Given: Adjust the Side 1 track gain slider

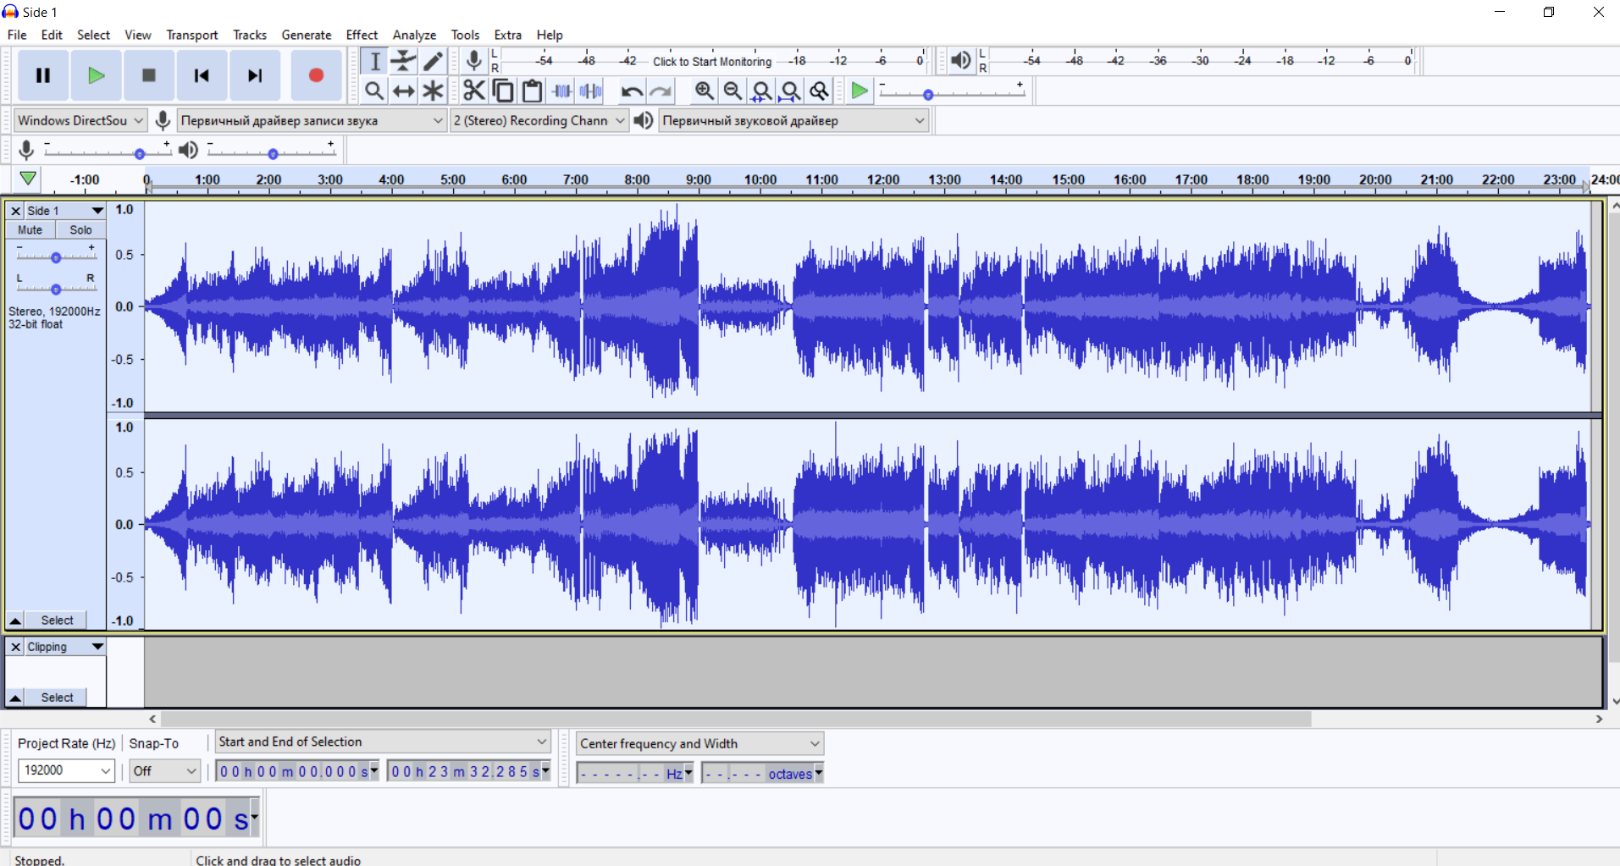Looking at the screenshot, I should tap(56, 256).
